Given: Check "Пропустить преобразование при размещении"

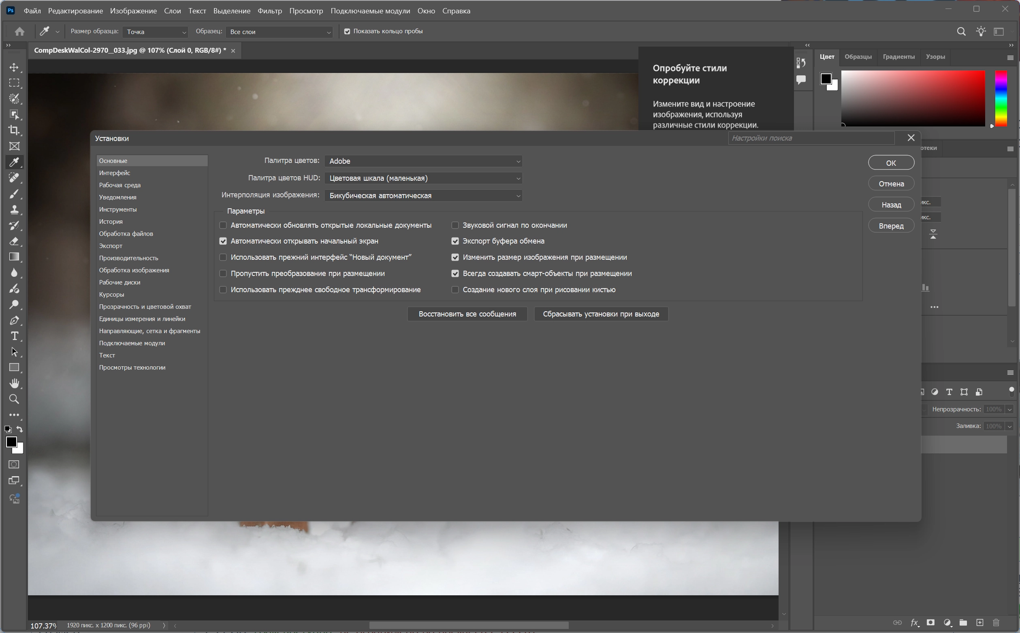Looking at the screenshot, I should pos(223,274).
